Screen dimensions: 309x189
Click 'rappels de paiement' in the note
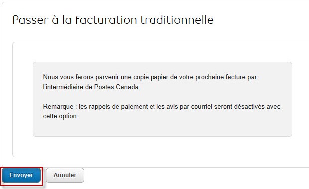click(x=118, y=107)
